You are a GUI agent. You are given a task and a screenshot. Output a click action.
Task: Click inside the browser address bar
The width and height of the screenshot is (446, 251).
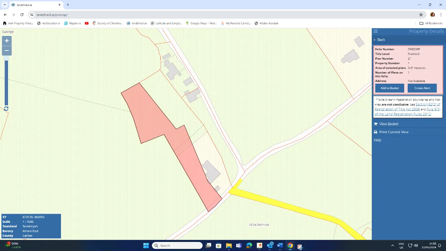click(52, 15)
